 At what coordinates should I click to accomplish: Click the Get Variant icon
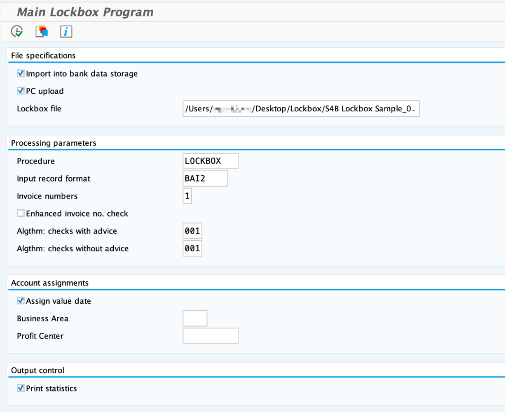coord(42,31)
